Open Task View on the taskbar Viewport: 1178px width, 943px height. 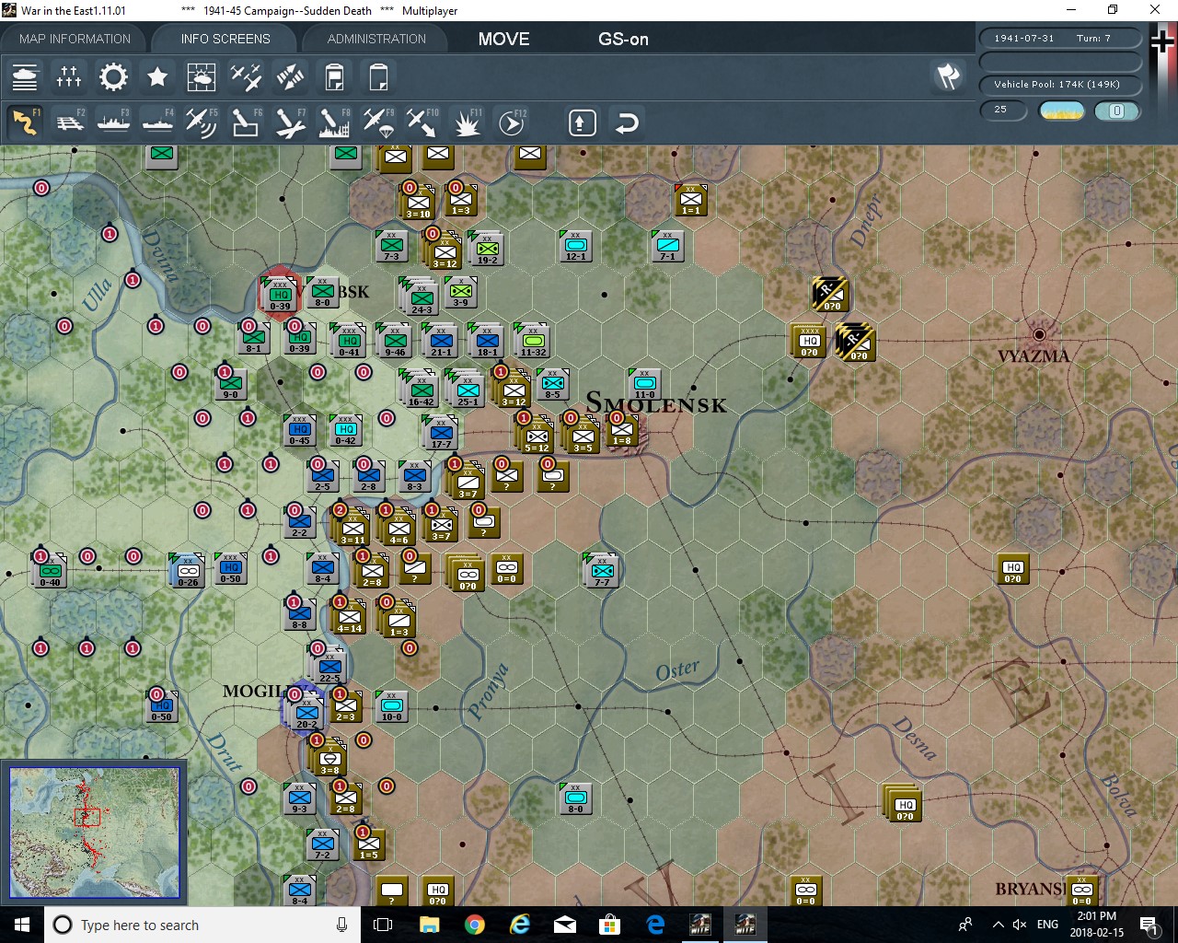coord(384,925)
